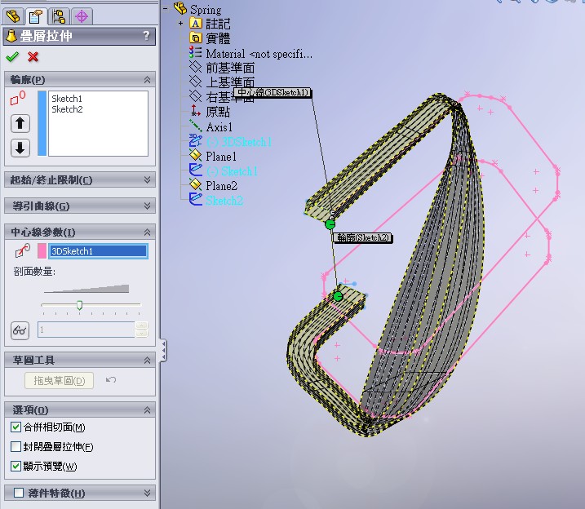Expand the 薄件特徵(H) section
Screen dimensions: 585x509
pos(148,493)
